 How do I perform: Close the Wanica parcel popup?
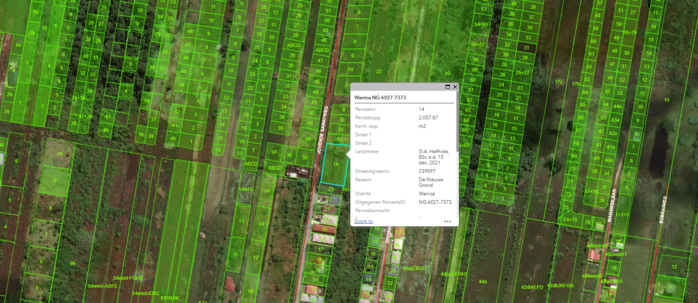pyautogui.click(x=455, y=87)
